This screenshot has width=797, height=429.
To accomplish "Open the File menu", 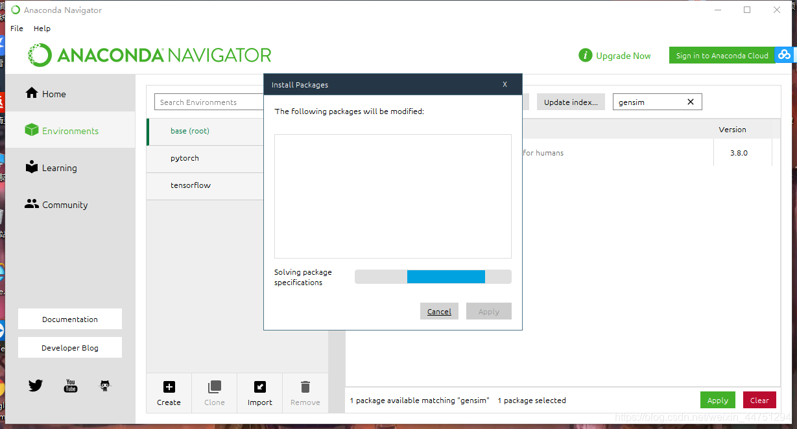I will [x=17, y=29].
